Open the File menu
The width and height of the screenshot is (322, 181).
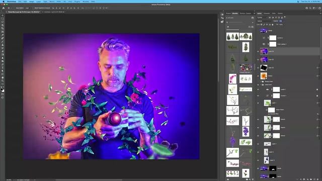20,2
